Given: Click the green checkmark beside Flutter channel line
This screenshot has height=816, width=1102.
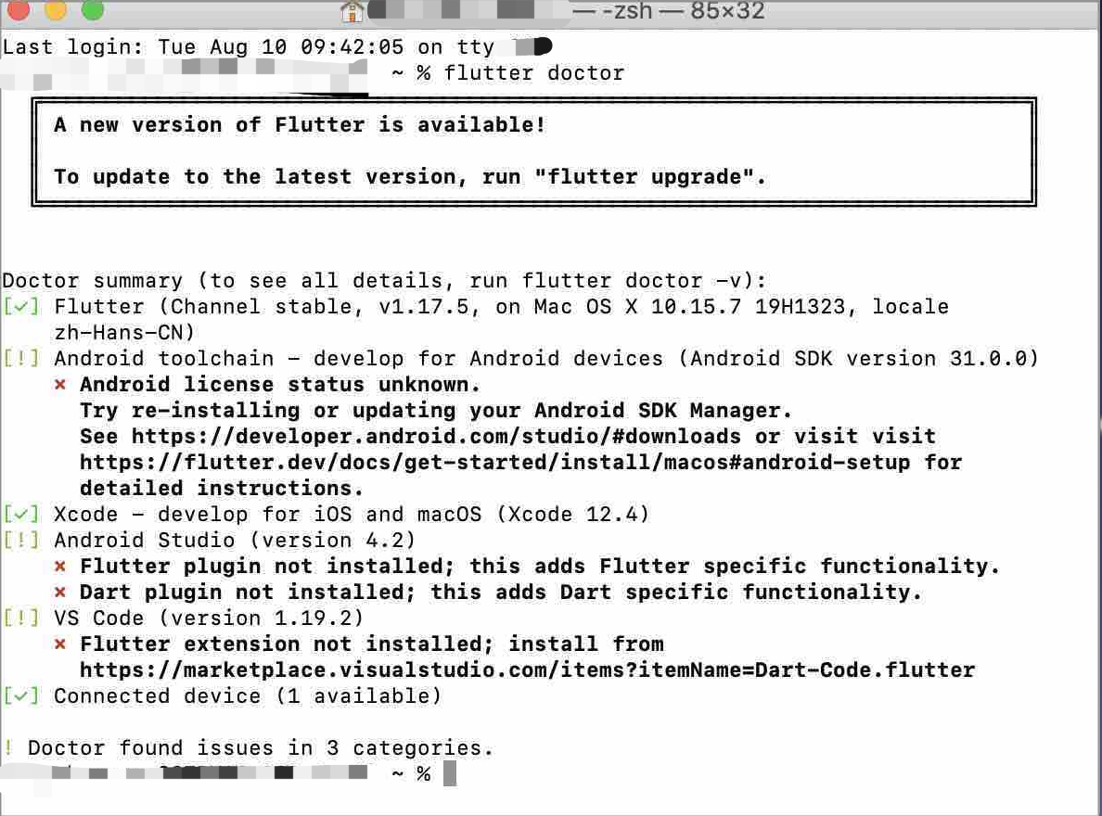Looking at the screenshot, I should click(21, 306).
